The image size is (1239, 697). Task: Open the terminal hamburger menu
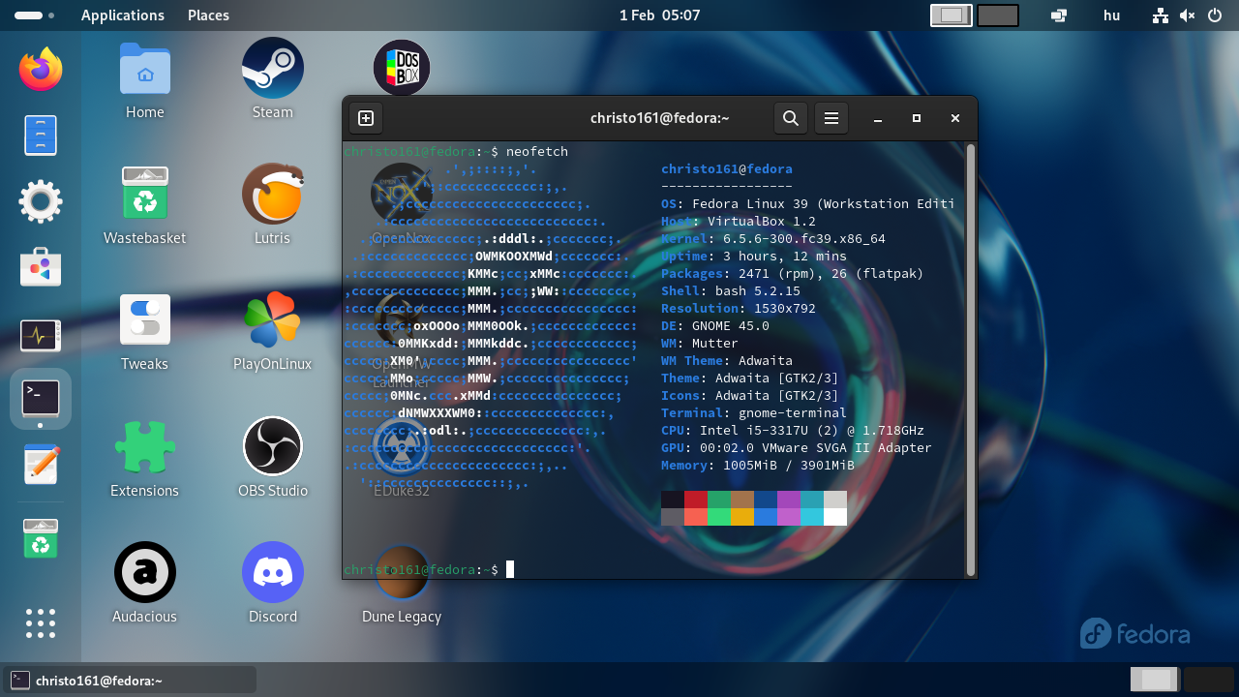[831, 118]
